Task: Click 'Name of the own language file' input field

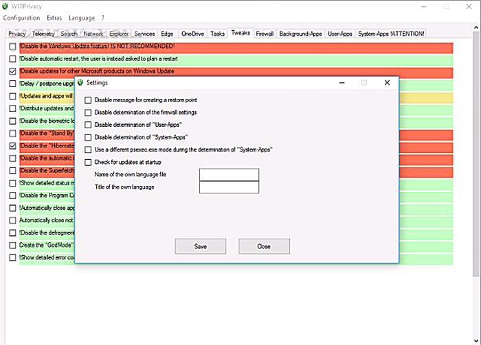Action: pos(229,174)
